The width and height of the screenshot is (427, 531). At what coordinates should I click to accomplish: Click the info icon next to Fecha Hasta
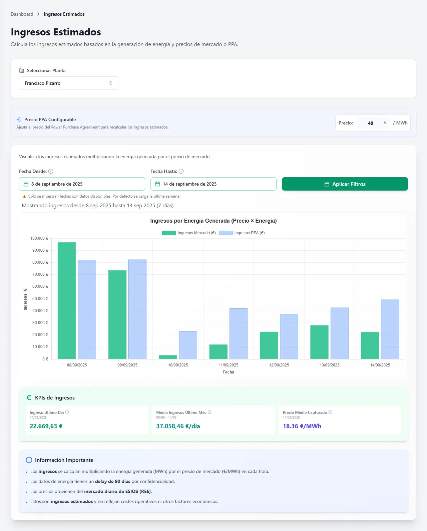[181, 171]
